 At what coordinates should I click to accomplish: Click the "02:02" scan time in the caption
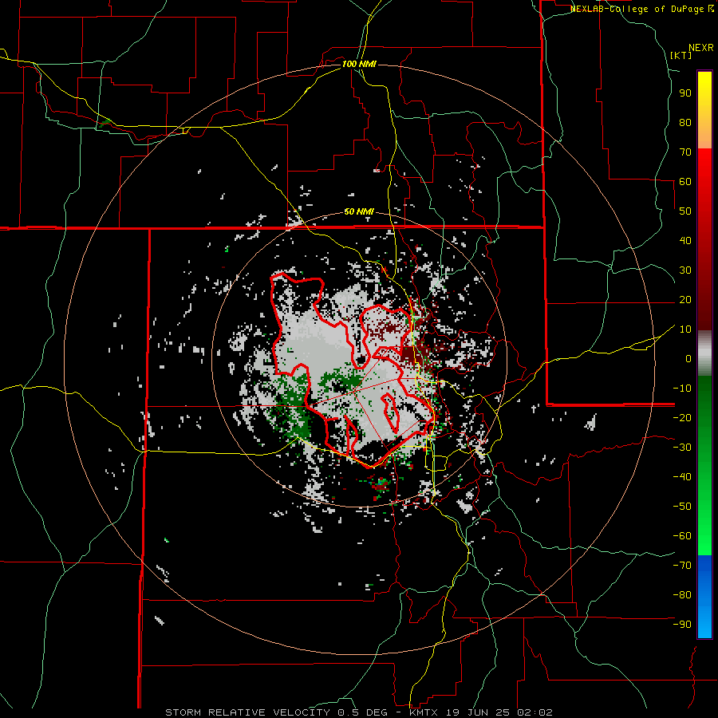pyautogui.click(x=536, y=712)
